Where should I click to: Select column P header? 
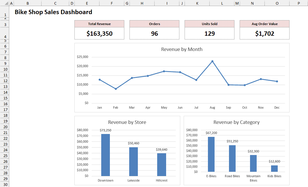(298, 3)
